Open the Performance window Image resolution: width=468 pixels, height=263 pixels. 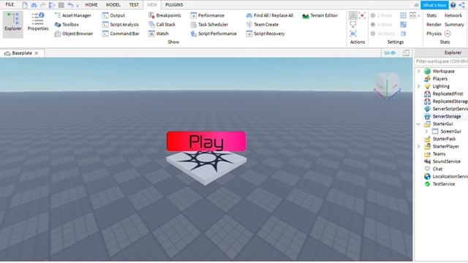click(x=207, y=15)
